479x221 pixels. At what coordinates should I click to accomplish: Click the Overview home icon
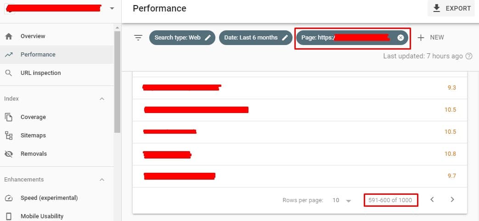[9, 36]
